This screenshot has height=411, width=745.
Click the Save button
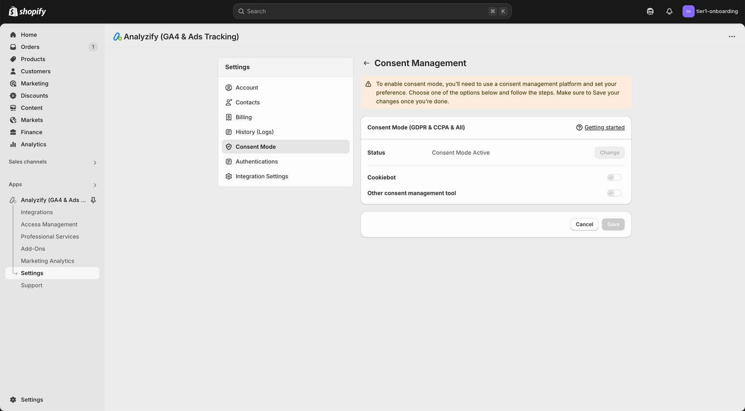[x=613, y=224]
